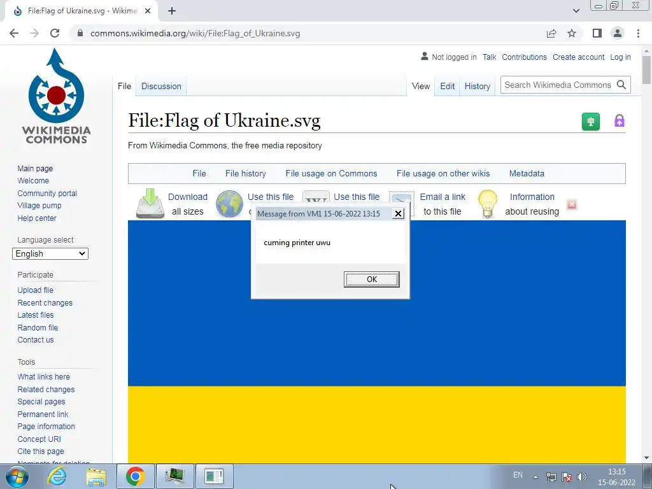Click the network tray icon
The height and width of the screenshot is (489, 652).
point(551,477)
